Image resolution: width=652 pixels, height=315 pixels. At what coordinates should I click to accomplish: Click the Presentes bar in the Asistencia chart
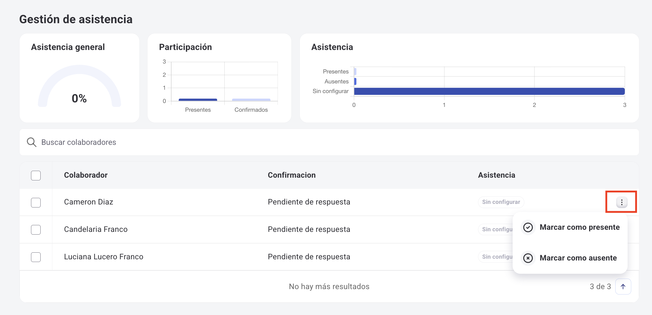tap(355, 71)
